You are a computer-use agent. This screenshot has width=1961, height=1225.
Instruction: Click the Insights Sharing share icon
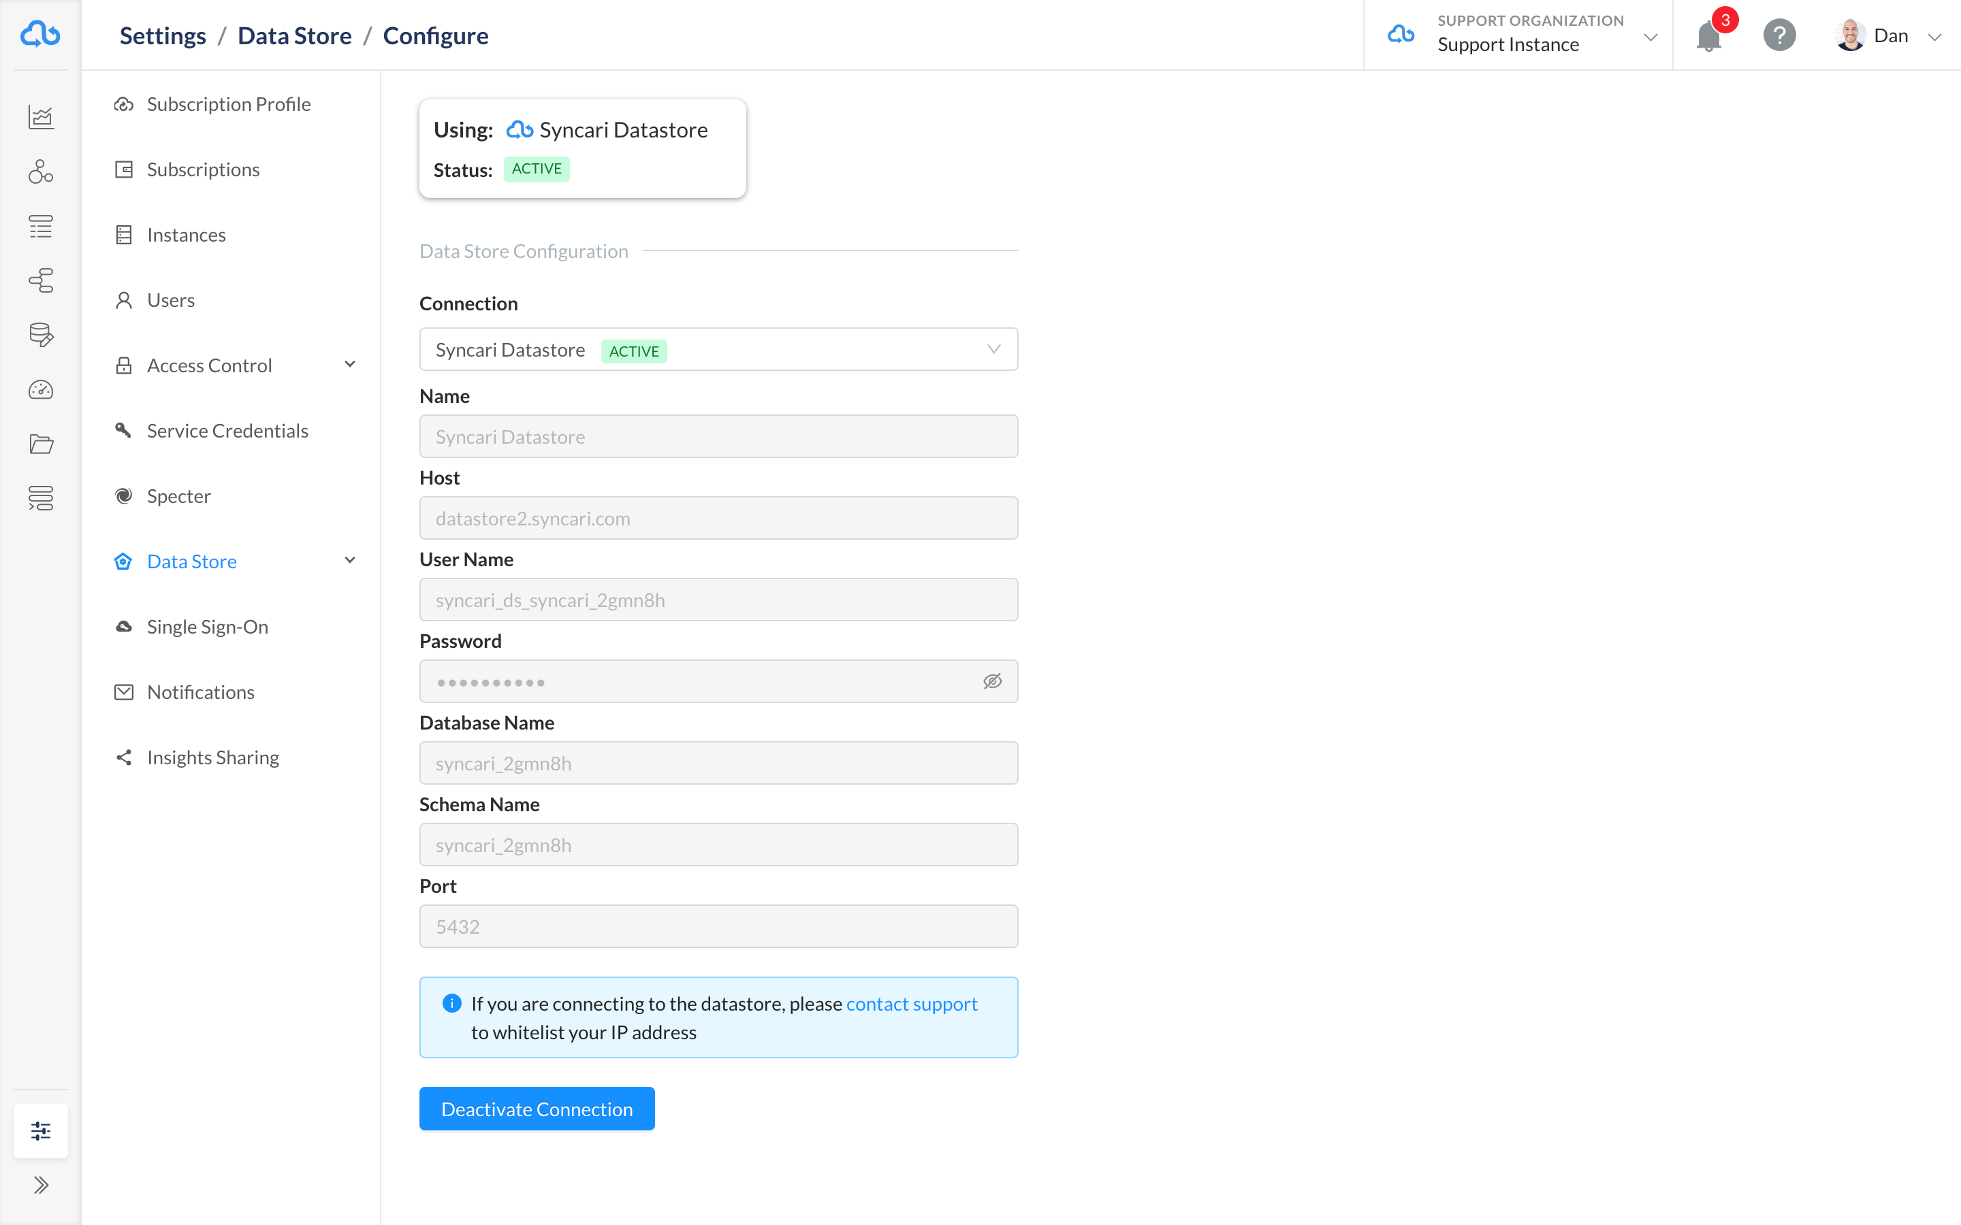pyautogui.click(x=123, y=757)
